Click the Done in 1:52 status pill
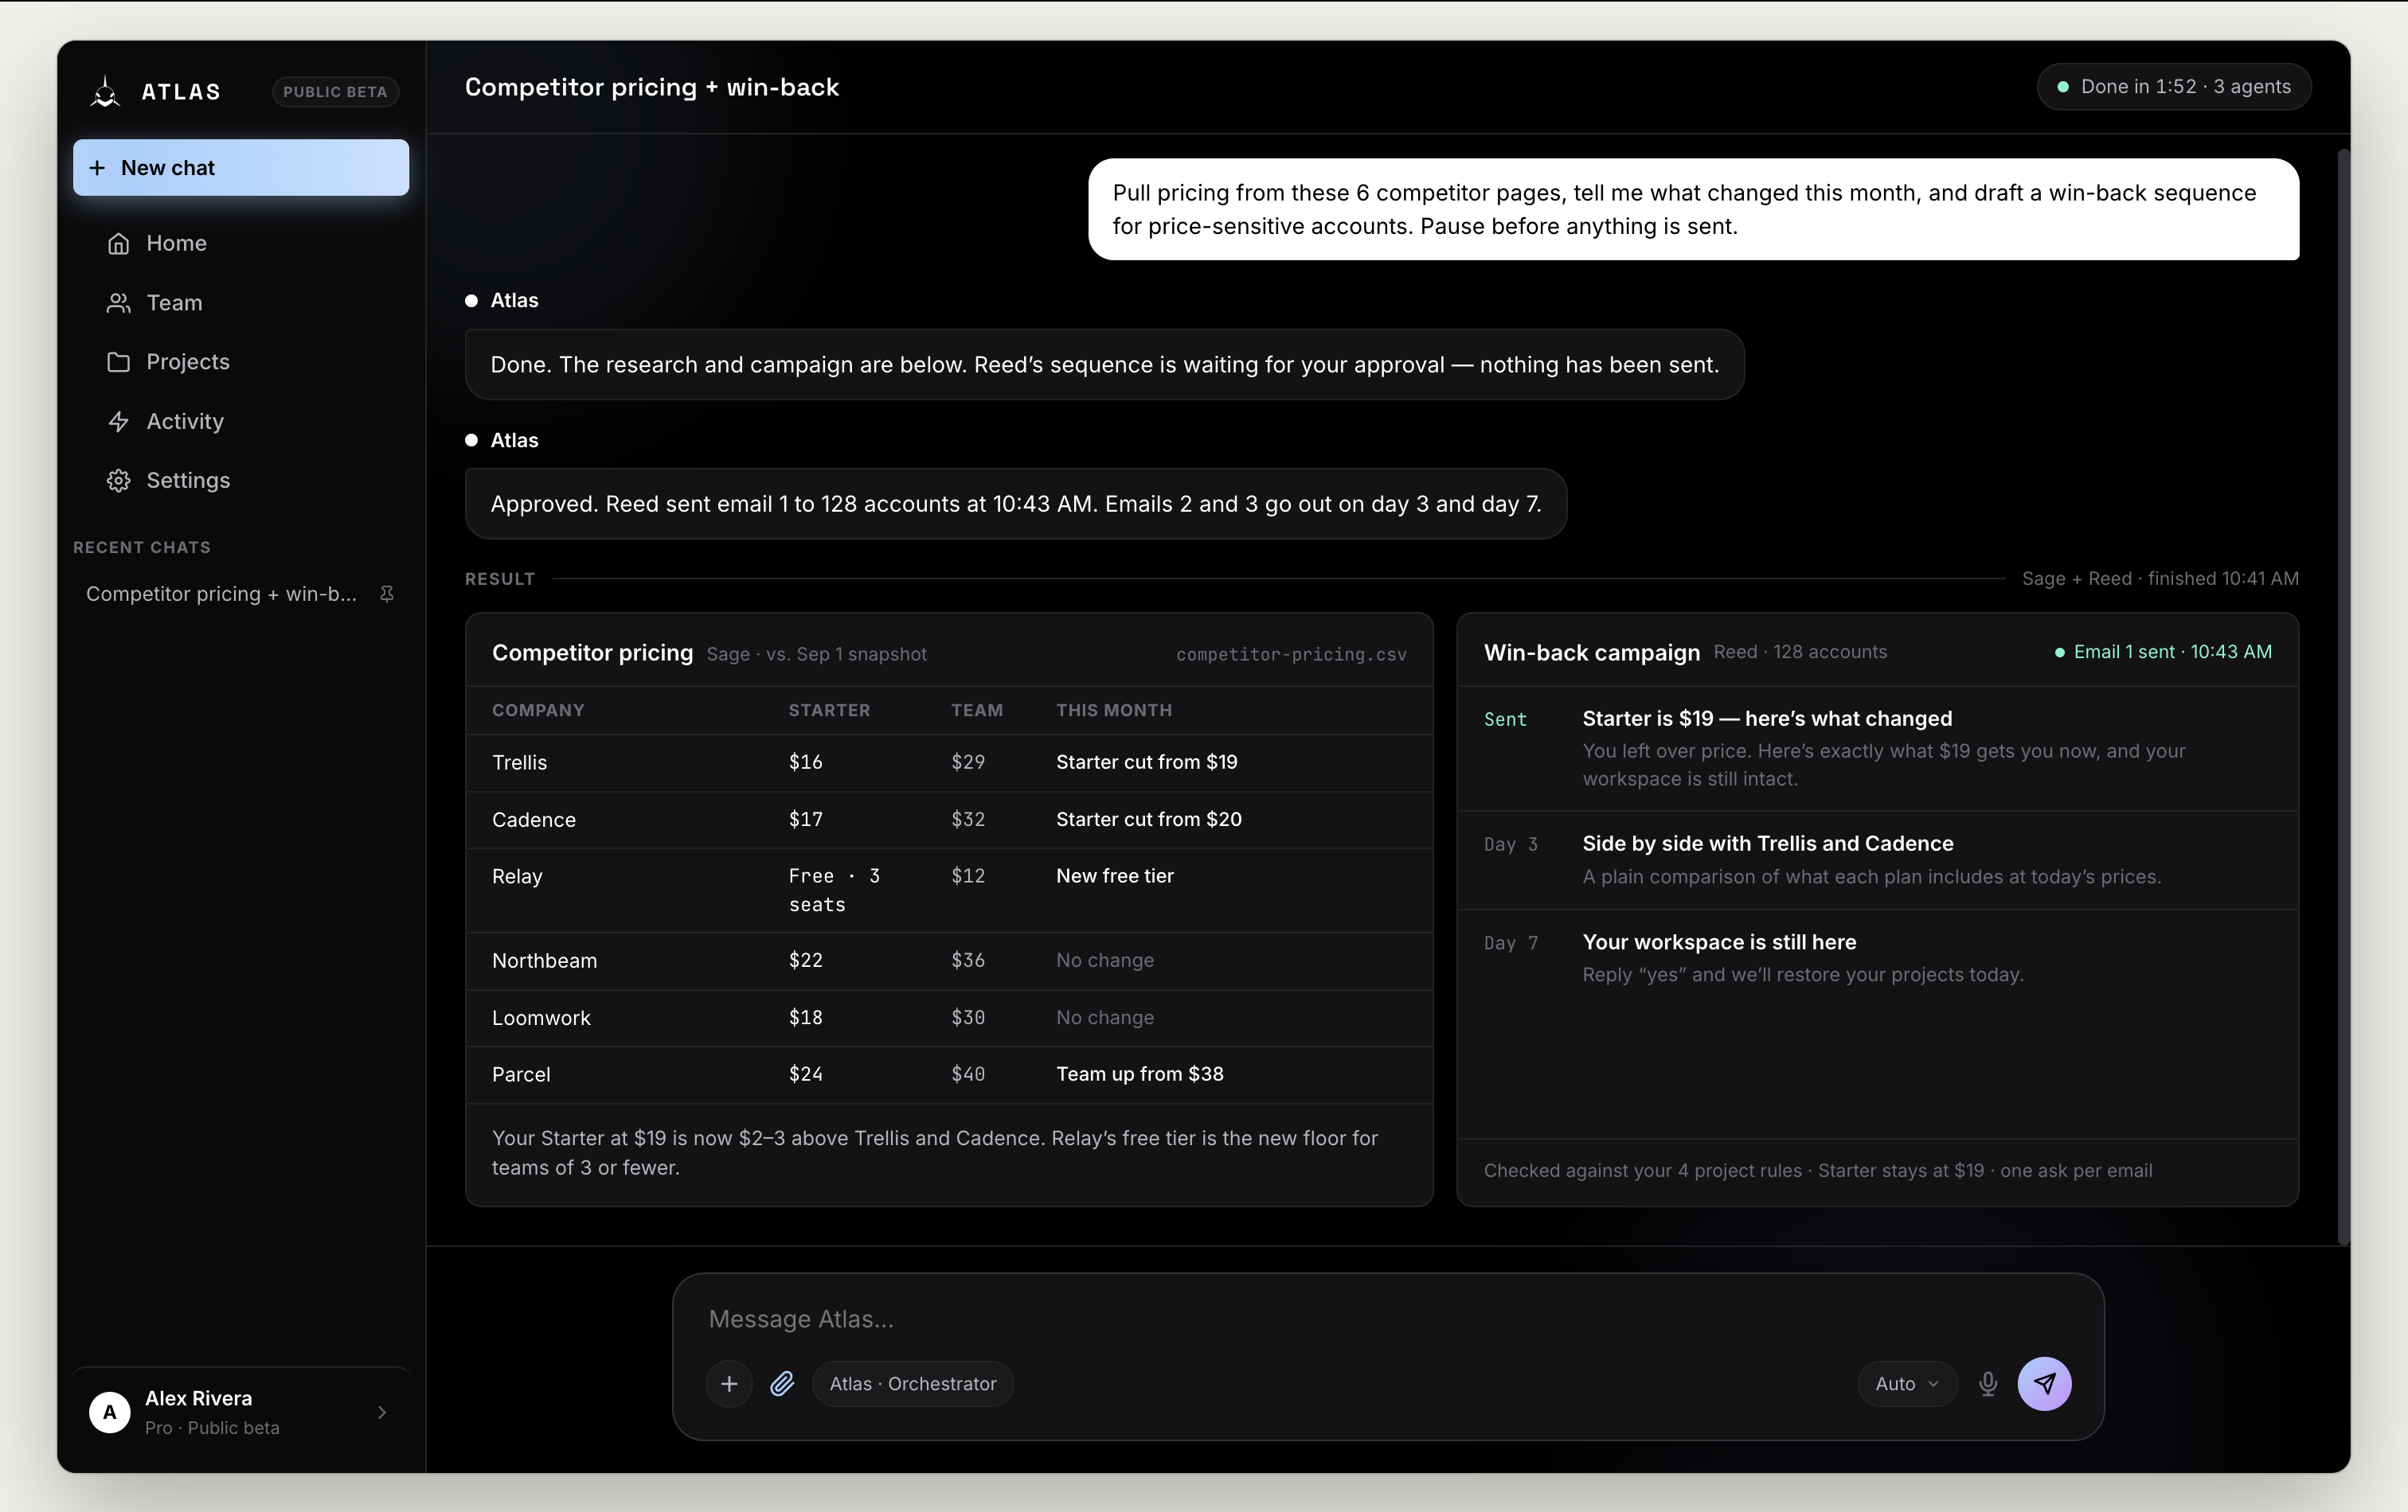This screenshot has height=1512, width=2408. [x=2174, y=87]
